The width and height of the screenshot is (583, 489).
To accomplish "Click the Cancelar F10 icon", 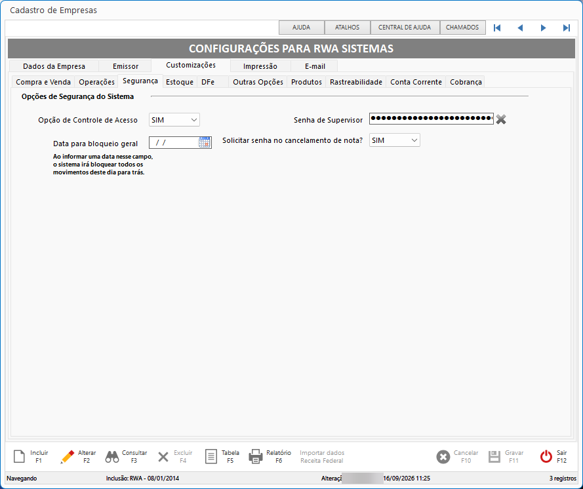I will (x=443, y=457).
